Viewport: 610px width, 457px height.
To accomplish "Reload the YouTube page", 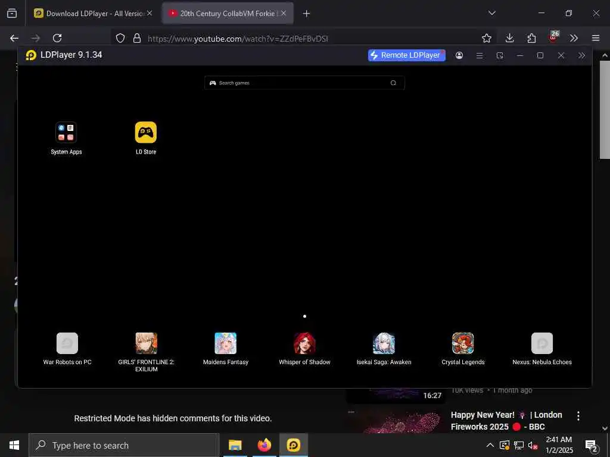I will [x=57, y=38].
